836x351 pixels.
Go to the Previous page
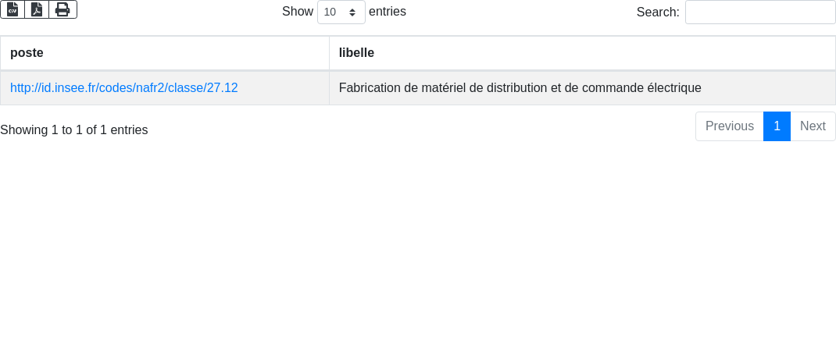729,126
